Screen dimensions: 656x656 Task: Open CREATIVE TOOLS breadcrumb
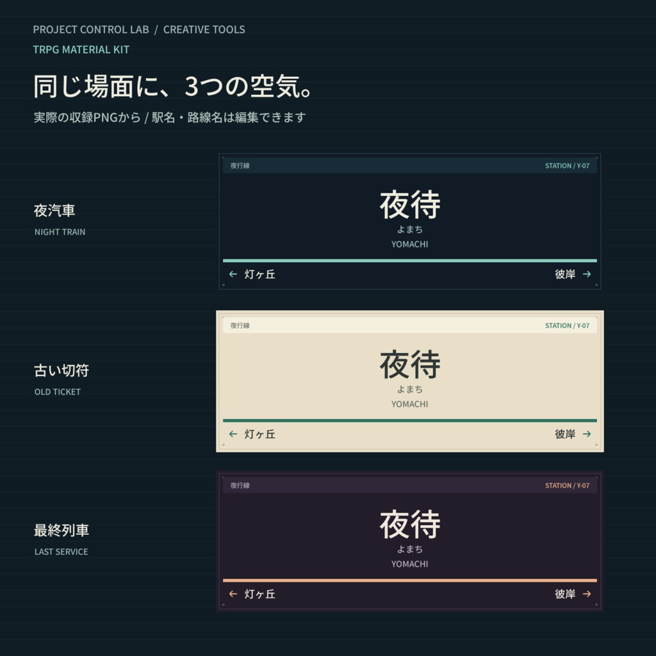[x=204, y=29]
